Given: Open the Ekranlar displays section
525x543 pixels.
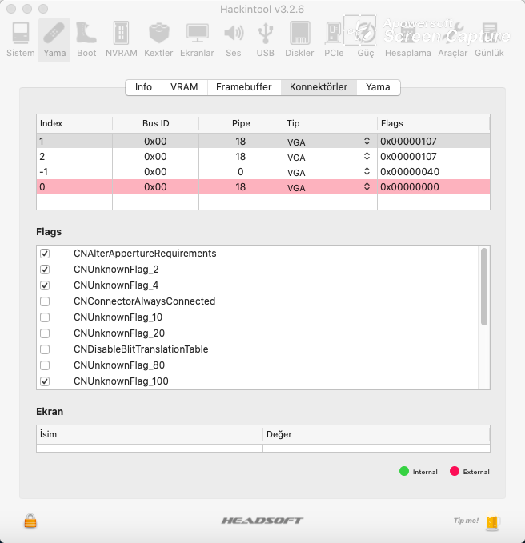Looking at the screenshot, I should tap(197, 38).
